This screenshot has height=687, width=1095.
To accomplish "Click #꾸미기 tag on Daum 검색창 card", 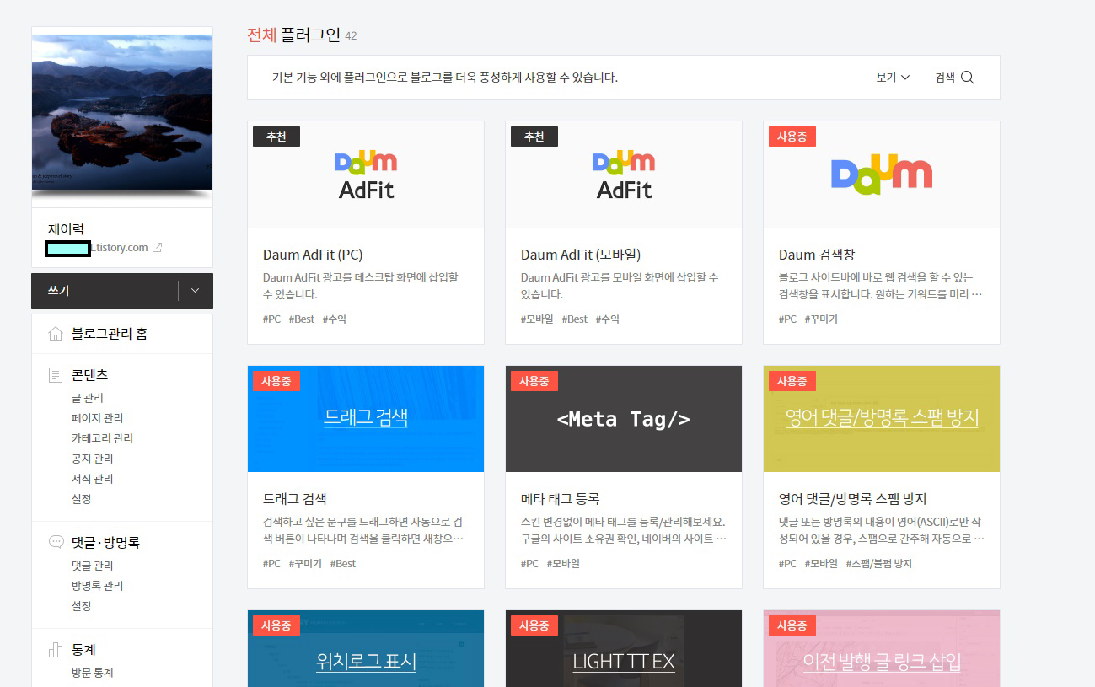I will coord(821,319).
